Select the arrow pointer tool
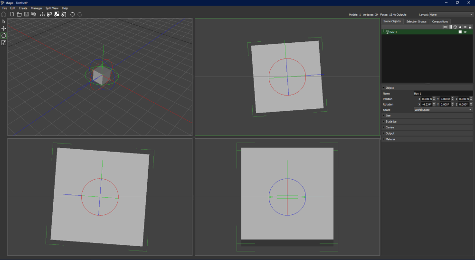This screenshot has width=475, height=260. (x=4, y=21)
